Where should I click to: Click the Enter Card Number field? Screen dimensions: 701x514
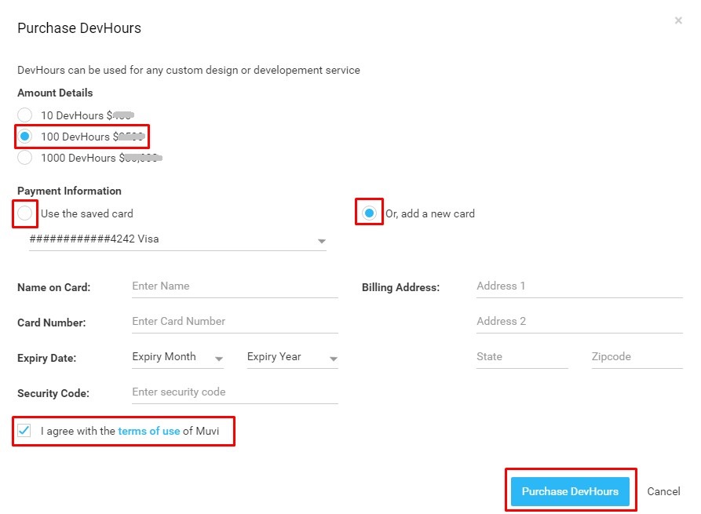coord(235,322)
